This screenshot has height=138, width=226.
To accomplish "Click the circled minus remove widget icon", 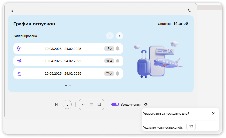I will pos(190,10).
